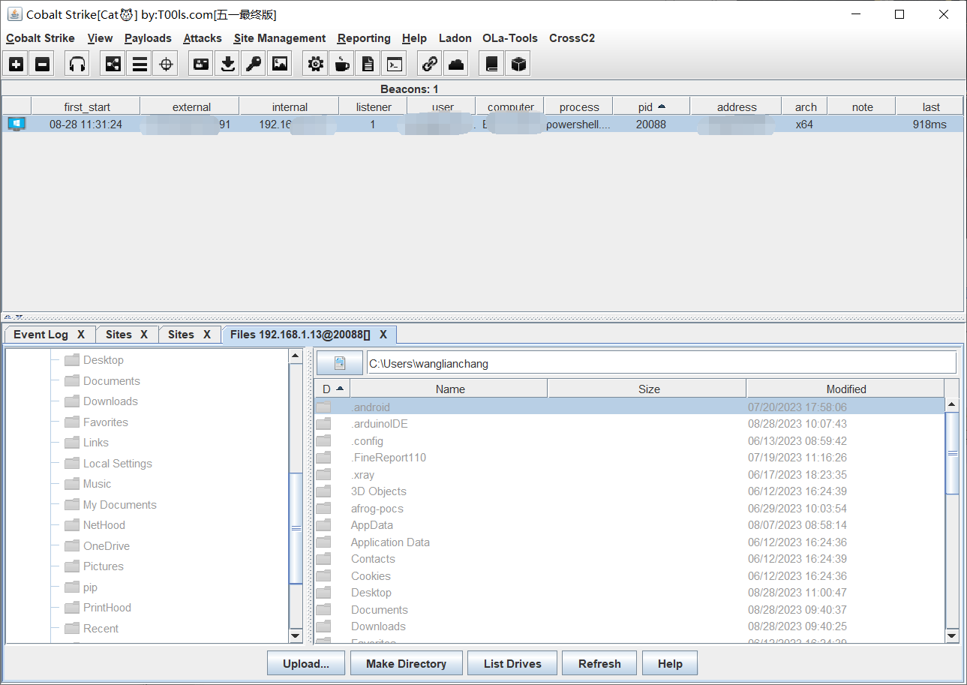This screenshot has height=685, width=967.
Task: Click the List Drives button
Action: pyautogui.click(x=512, y=663)
